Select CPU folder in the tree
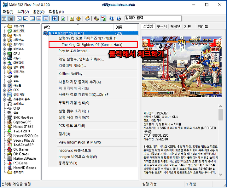Screen dimensions: 227x188 [x=16, y=54]
